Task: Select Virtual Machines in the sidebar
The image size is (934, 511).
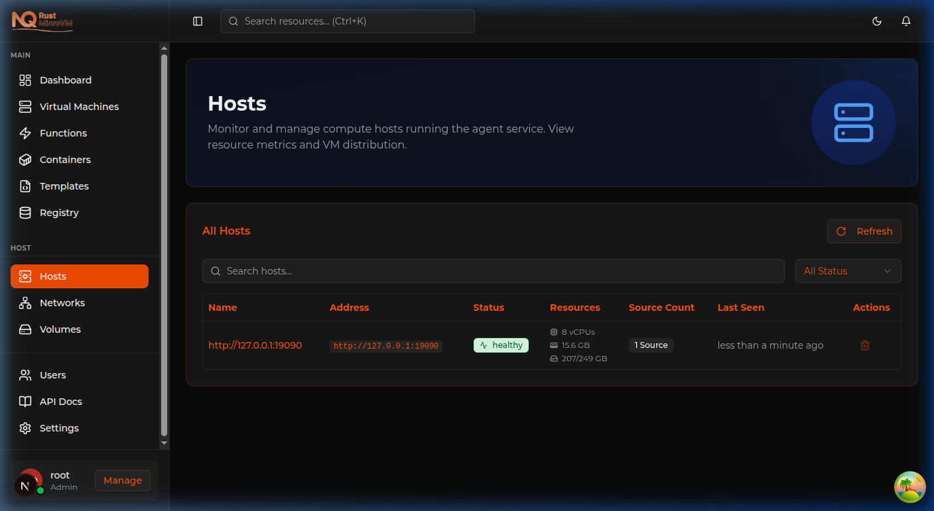Action: [79, 106]
